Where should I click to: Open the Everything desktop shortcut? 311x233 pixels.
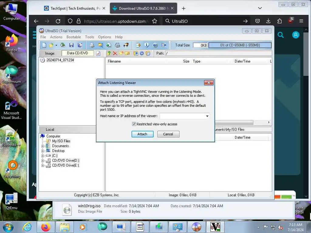point(12,170)
